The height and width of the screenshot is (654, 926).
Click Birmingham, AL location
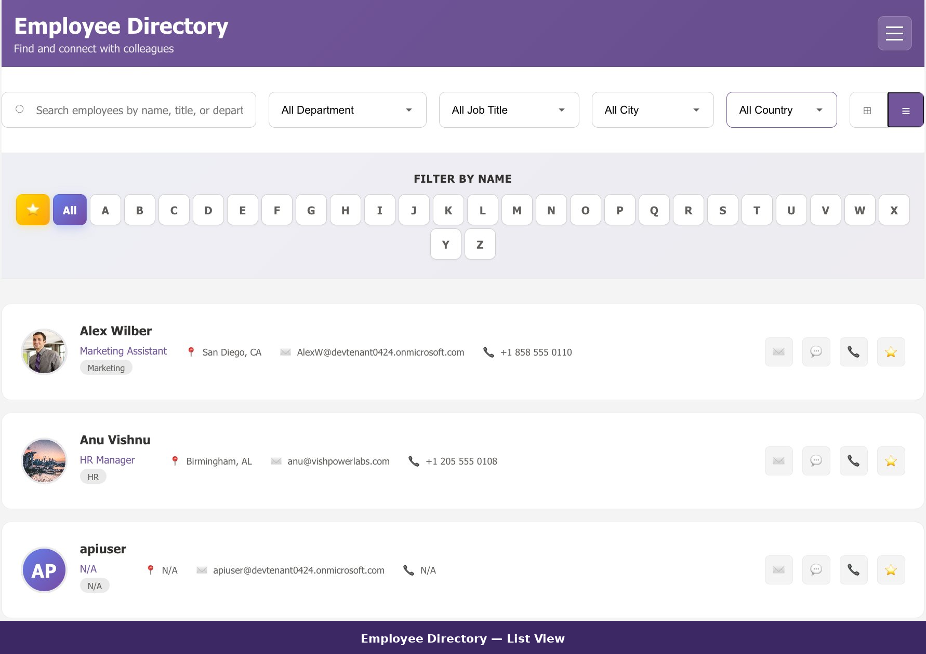(x=219, y=461)
